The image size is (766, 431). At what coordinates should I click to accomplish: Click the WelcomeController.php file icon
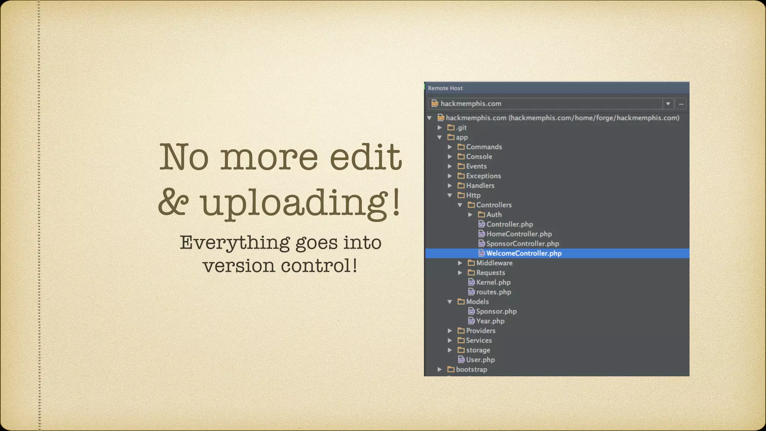pyautogui.click(x=482, y=253)
